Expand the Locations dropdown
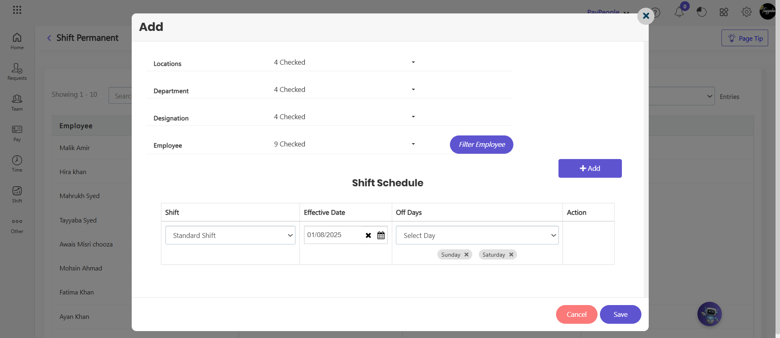This screenshot has height=338, width=780. coord(344,62)
